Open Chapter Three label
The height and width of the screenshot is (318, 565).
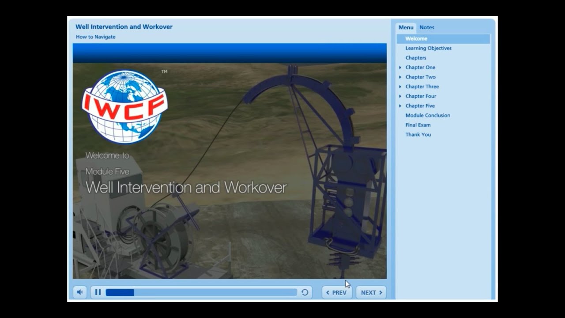pyautogui.click(x=422, y=87)
